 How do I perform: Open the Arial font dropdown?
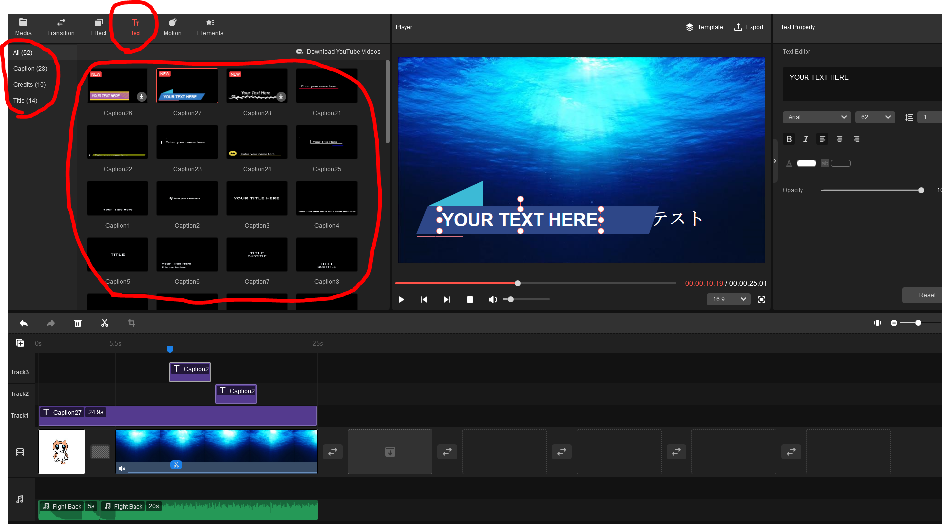click(x=817, y=117)
